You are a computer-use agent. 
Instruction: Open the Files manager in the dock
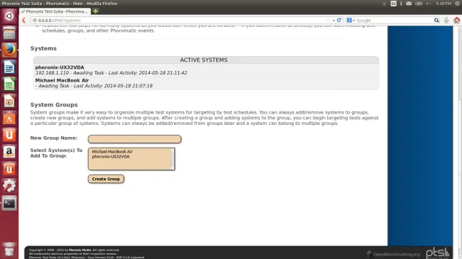(9, 33)
